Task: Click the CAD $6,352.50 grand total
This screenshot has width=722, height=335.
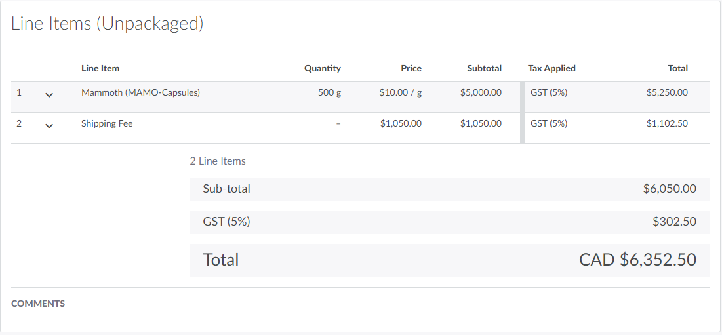Action: pyautogui.click(x=637, y=260)
